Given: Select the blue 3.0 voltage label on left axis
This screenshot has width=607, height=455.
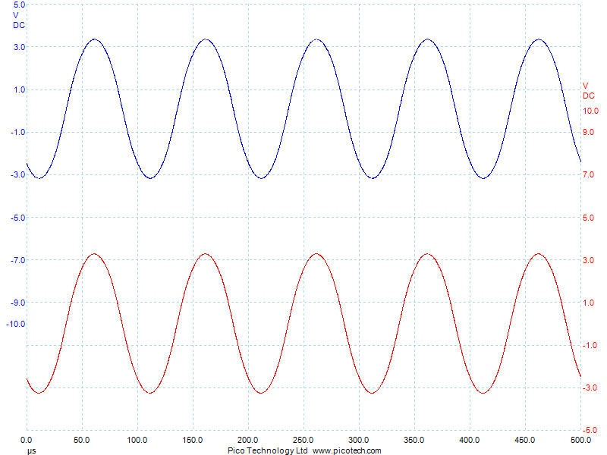Looking at the screenshot, I should point(20,47).
